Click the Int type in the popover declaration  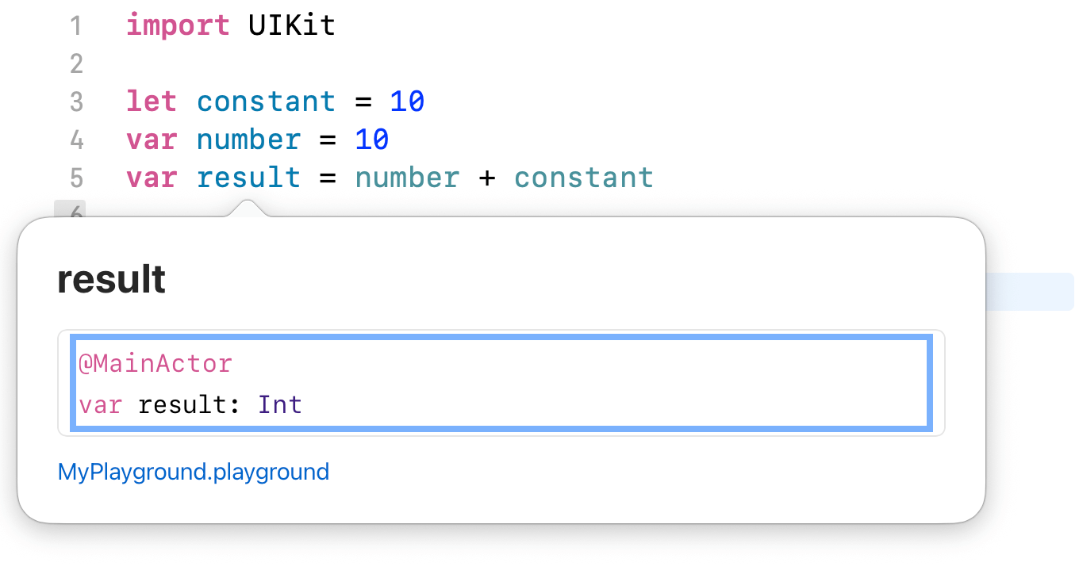coord(279,406)
